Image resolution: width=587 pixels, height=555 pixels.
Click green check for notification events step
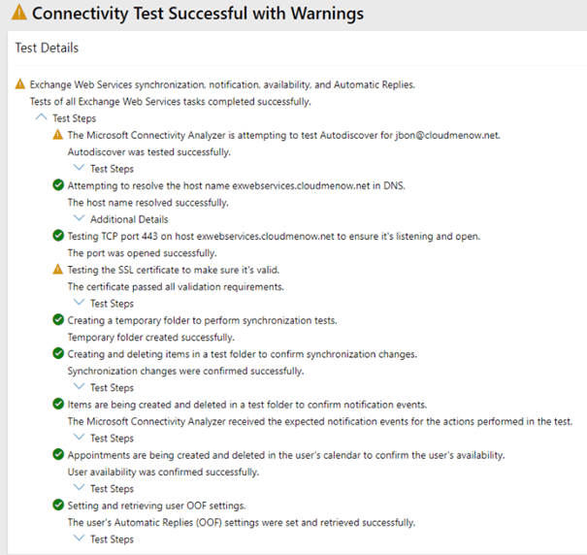57,405
